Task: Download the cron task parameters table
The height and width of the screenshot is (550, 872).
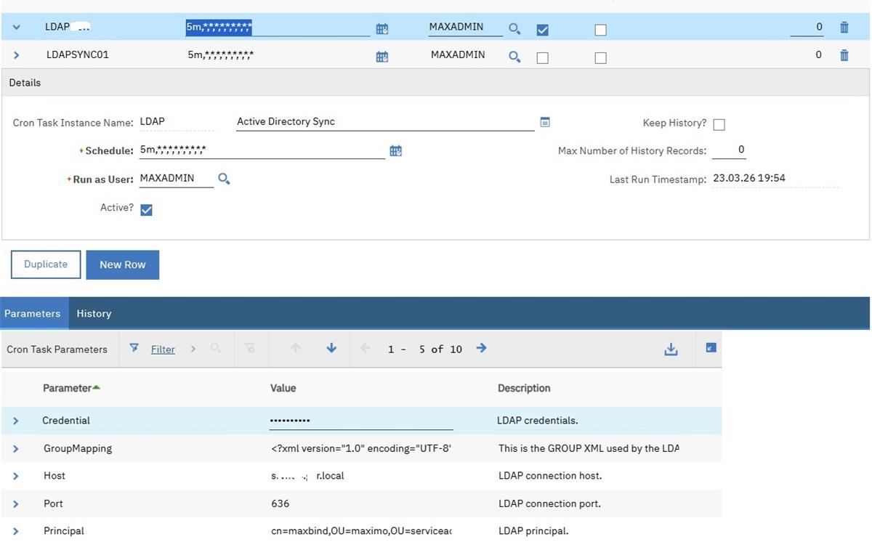Action: (671, 349)
